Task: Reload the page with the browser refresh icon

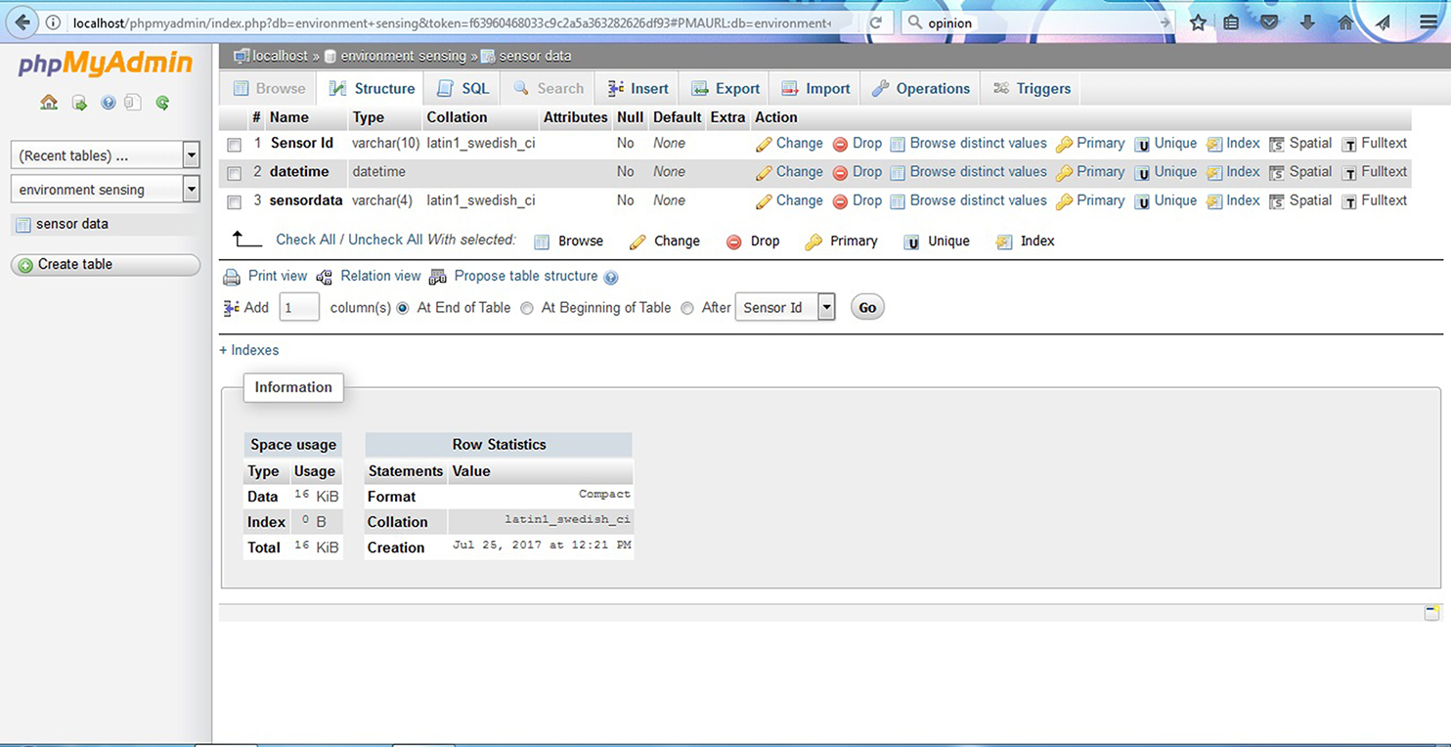Action: pos(875,22)
